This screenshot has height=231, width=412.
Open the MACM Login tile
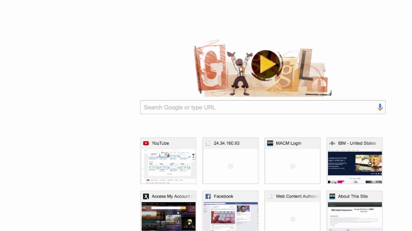coord(292,161)
